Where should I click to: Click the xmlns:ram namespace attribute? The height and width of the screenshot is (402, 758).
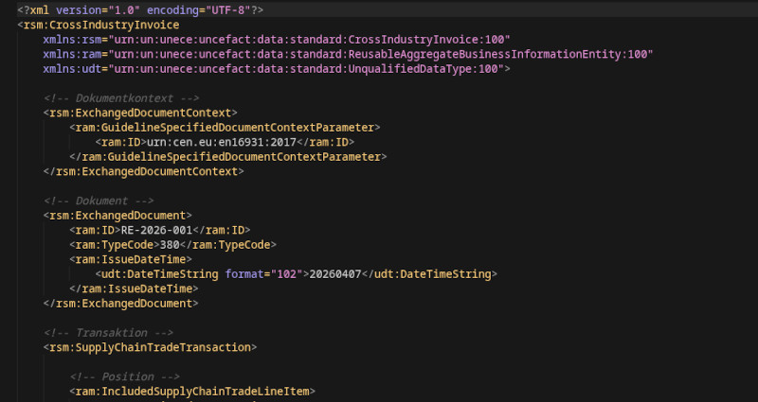coord(348,54)
